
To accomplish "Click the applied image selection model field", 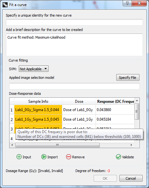I will (74, 86).
